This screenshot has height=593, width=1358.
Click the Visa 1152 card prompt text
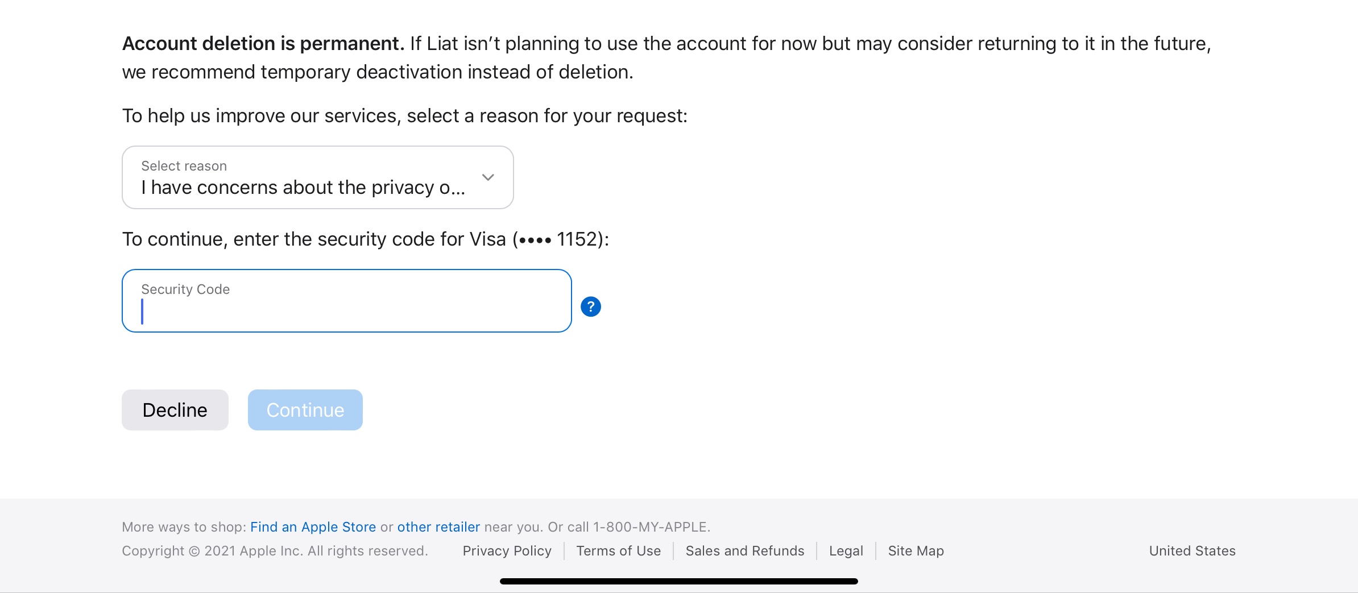[x=365, y=239]
